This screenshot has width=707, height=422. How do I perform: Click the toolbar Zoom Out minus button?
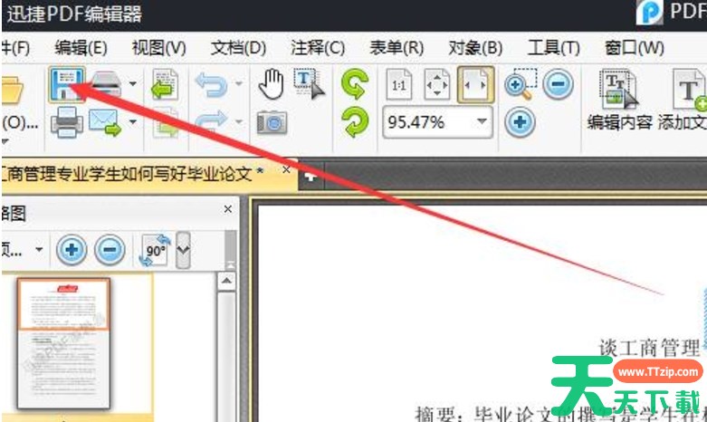[x=559, y=84]
